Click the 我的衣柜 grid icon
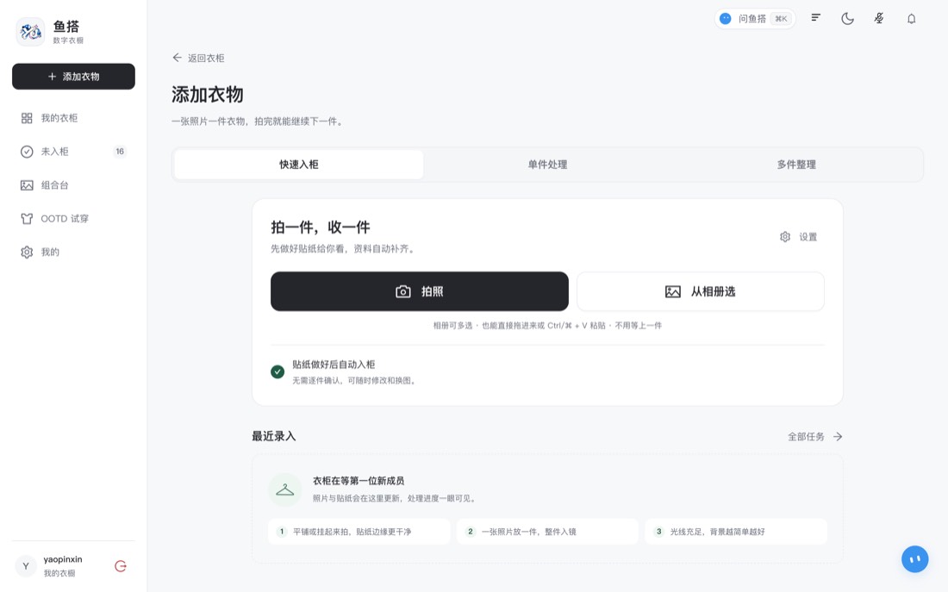The image size is (948, 592). 27,118
